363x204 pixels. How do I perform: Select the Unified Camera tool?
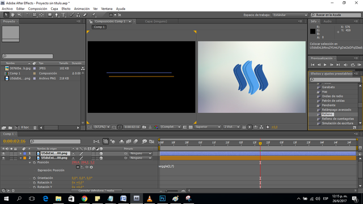click(x=35, y=15)
